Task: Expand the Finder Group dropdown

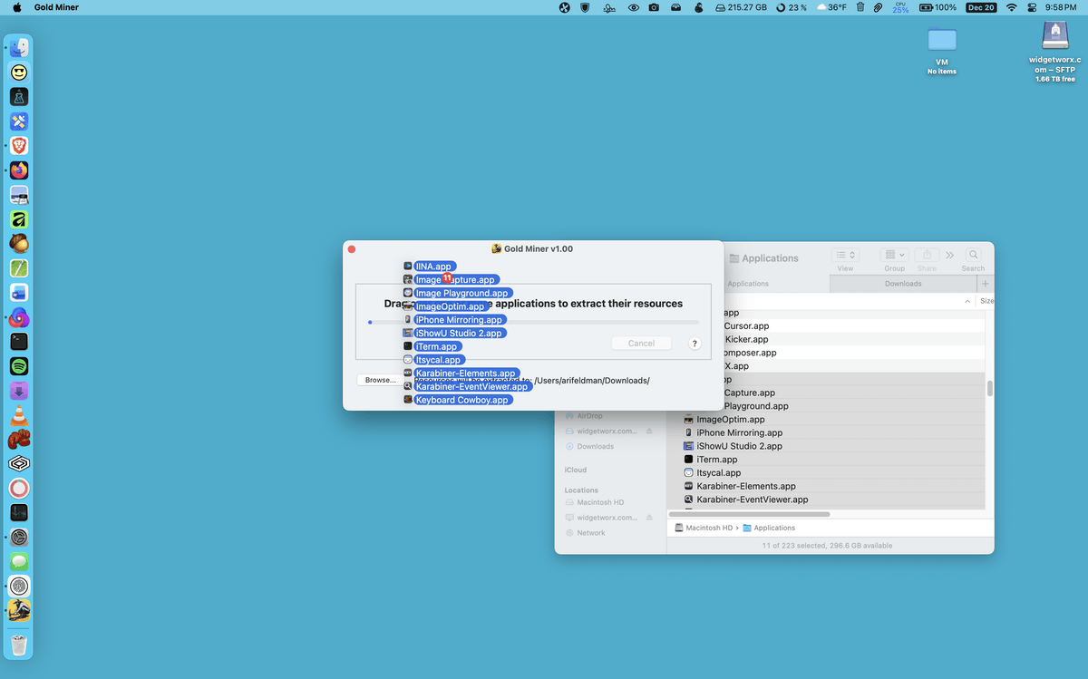Action: [x=894, y=256]
